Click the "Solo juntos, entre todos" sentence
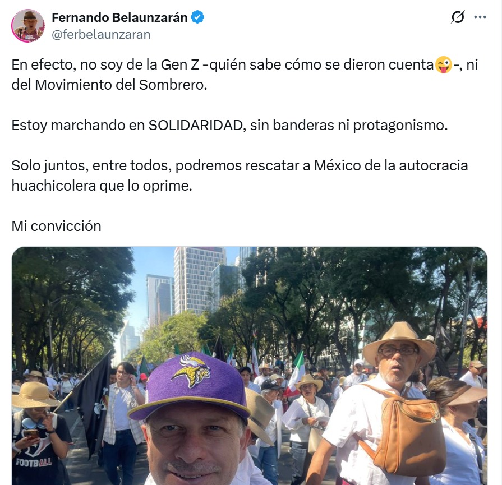 [240, 166]
